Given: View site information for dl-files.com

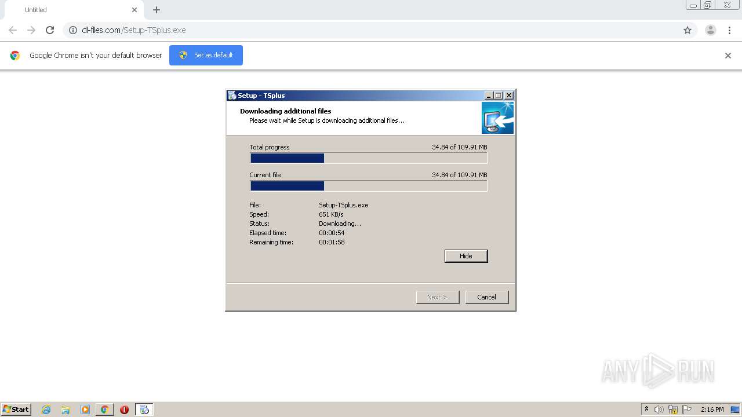Looking at the screenshot, I should [73, 30].
